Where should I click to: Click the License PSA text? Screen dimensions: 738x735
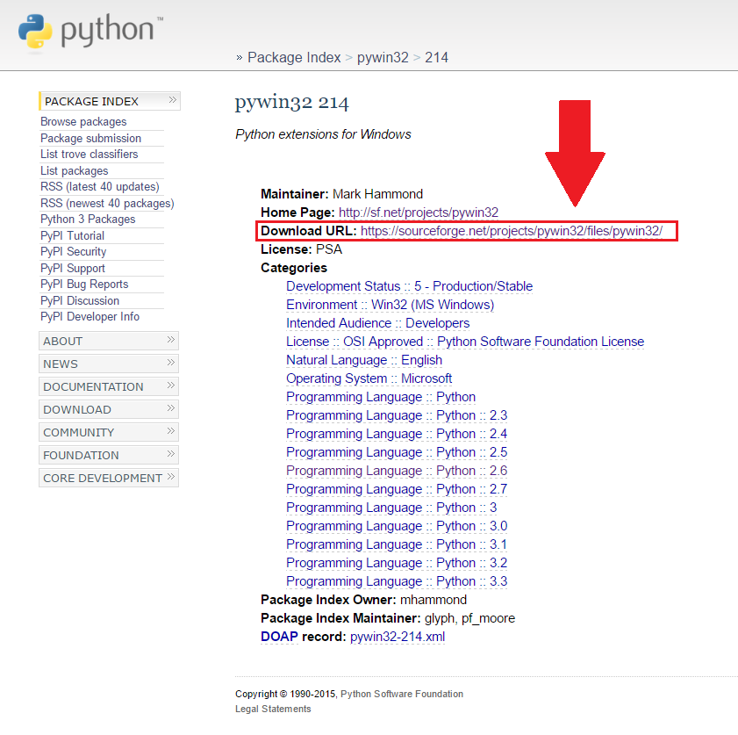pos(302,249)
